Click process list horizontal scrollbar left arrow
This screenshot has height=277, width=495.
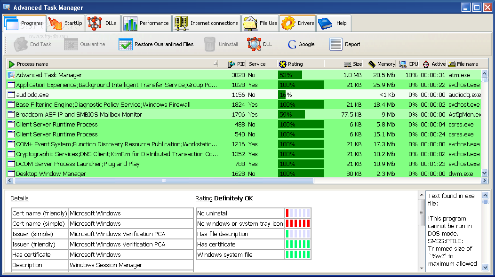[x=10, y=181]
